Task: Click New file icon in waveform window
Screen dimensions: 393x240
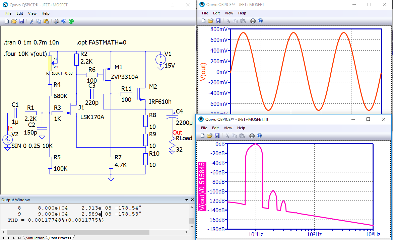Action: point(203,21)
